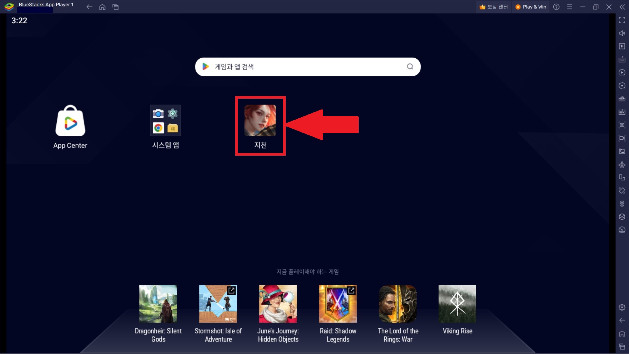
Task: Open the help question mark icon
Action: point(556,7)
